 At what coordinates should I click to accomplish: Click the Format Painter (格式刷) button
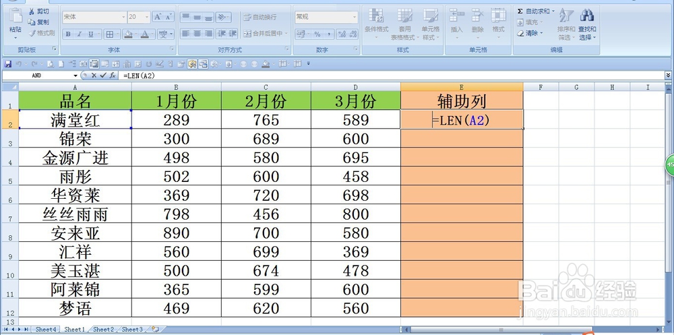[x=41, y=33]
